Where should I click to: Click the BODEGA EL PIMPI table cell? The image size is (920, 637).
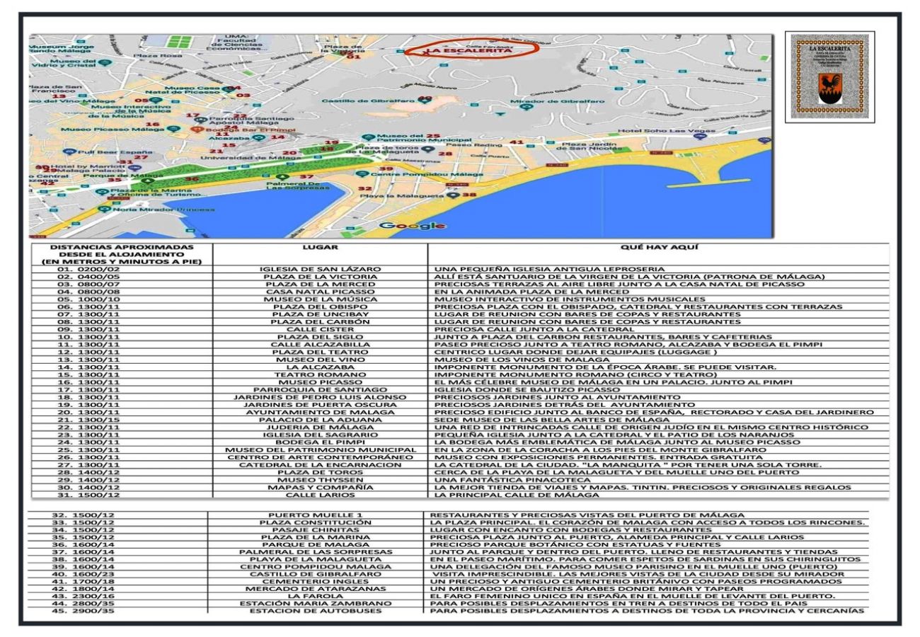[320, 442]
